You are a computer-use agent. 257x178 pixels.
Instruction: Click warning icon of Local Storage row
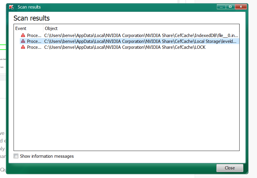[23, 41]
